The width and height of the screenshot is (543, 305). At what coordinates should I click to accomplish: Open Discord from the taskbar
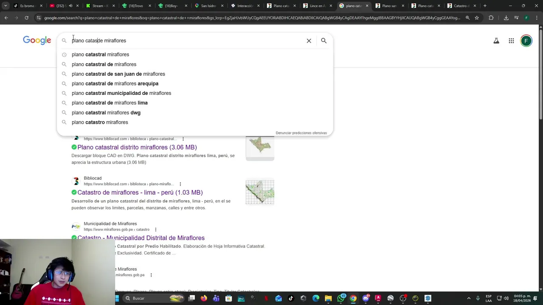point(366,298)
